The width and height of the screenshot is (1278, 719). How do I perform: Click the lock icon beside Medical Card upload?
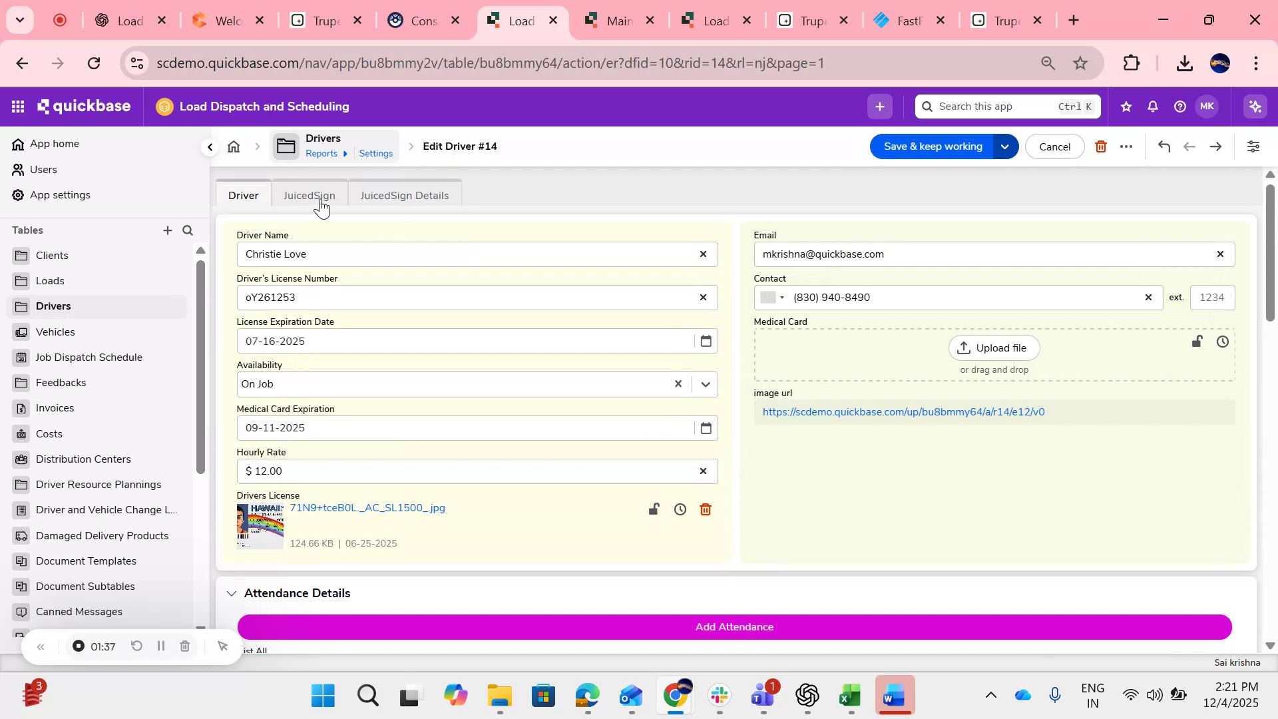click(1197, 341)
